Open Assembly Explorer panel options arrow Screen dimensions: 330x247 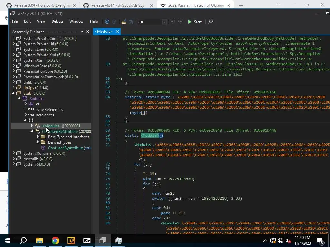[x=82, y=32]
